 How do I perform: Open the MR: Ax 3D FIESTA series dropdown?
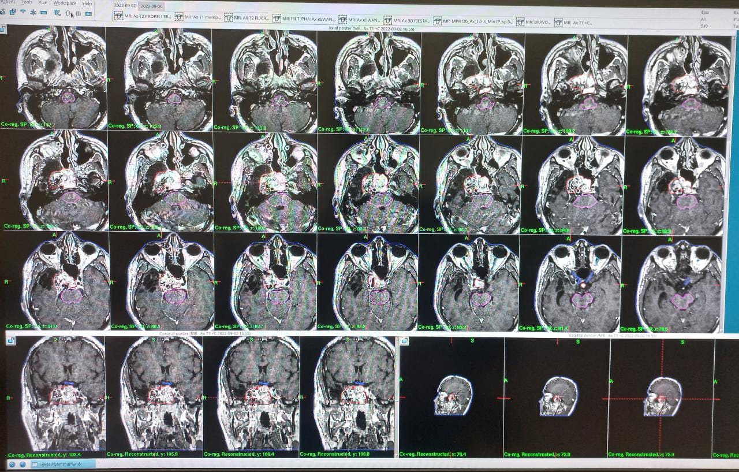click(x=412, y=21)
